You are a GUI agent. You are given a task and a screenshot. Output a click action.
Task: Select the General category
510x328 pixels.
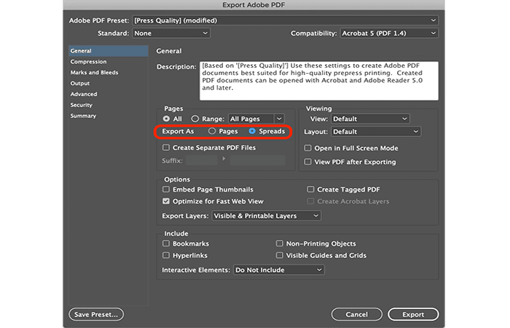(109, 51)
